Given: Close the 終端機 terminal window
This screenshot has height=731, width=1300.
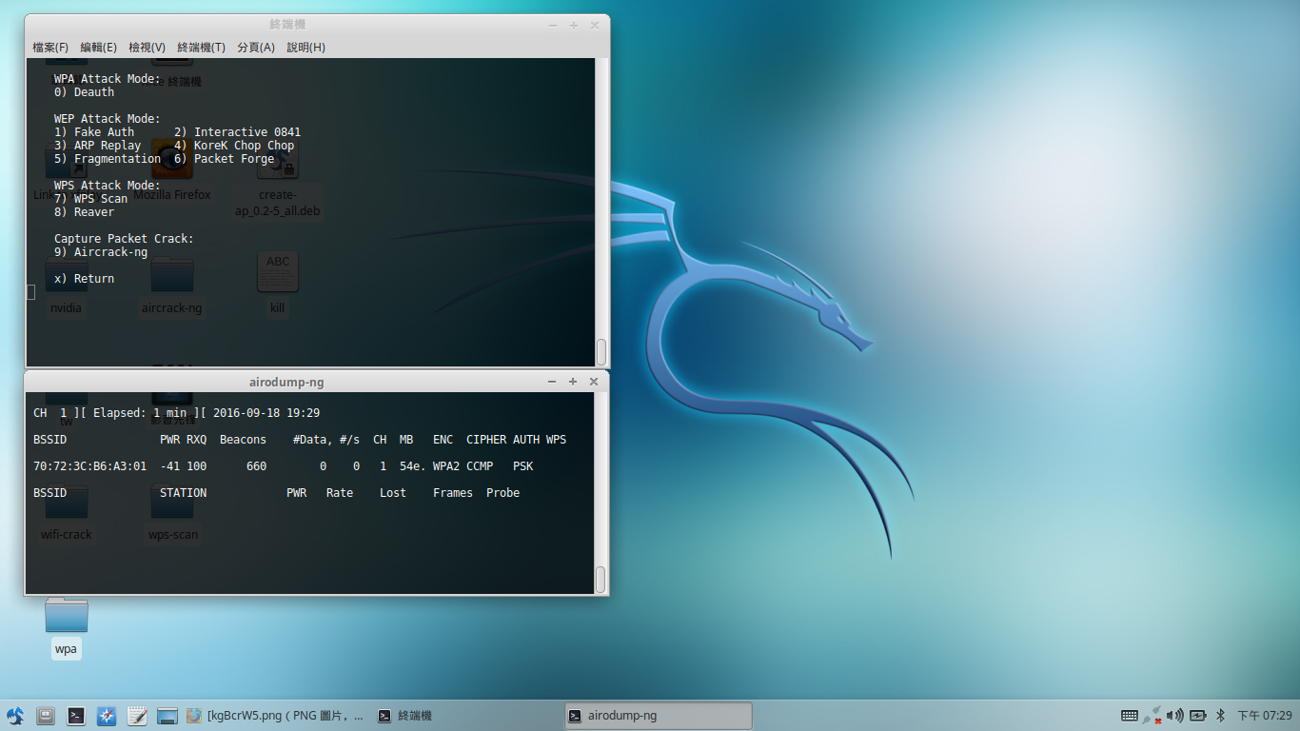Looking at the screenshot, I should [594, 25].
